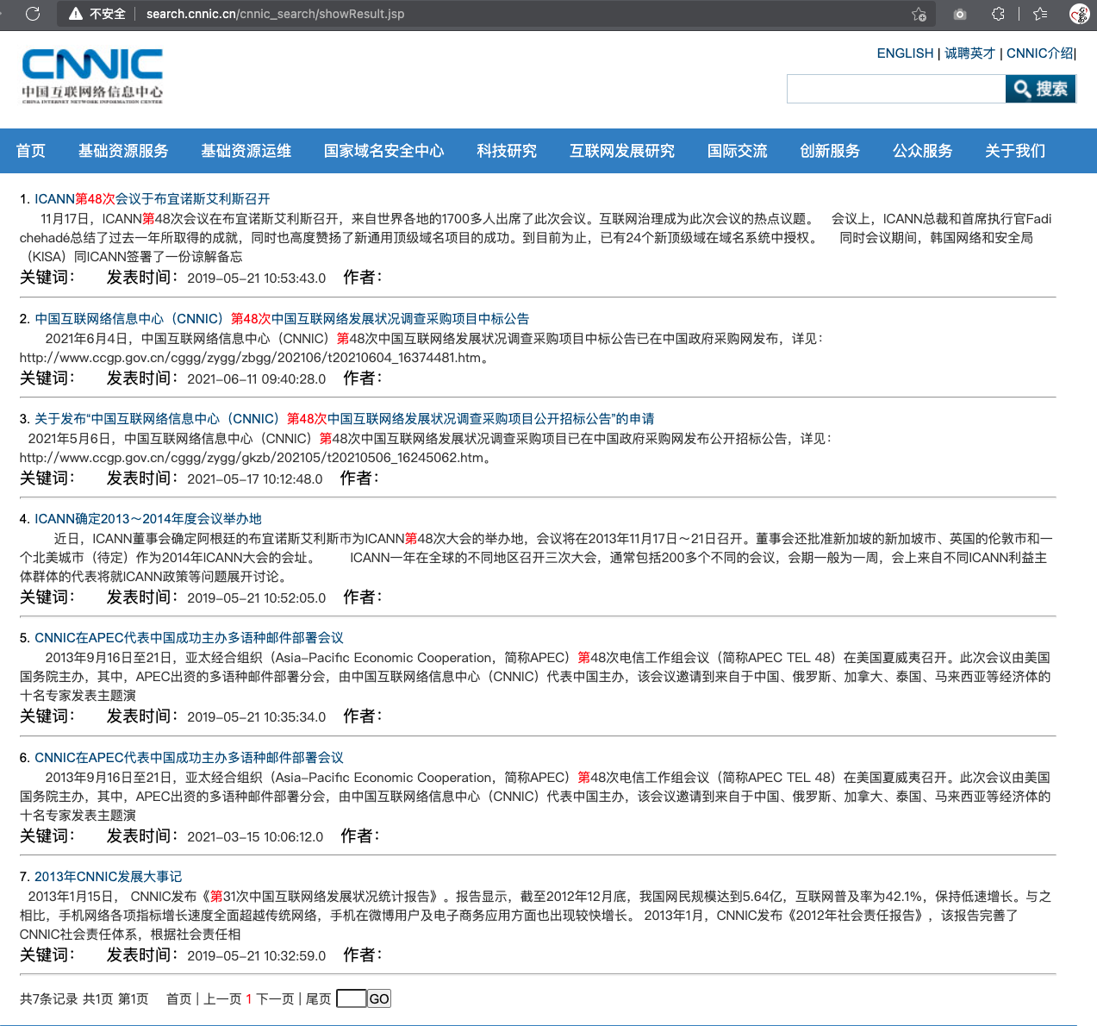Screen dimensions: 1097x1026
Task: Open the 公开招标公告的申请 result title
Action: [345, 419]
